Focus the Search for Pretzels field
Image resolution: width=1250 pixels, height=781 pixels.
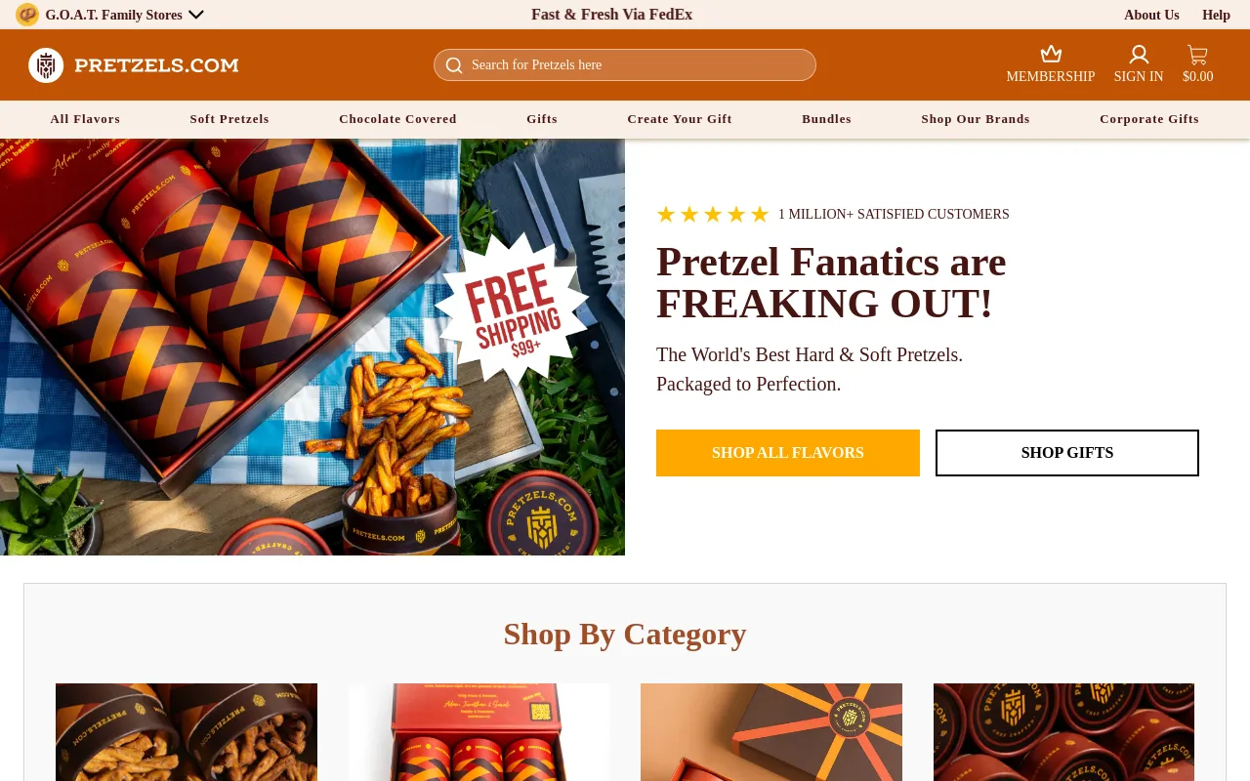coord(625,65)
